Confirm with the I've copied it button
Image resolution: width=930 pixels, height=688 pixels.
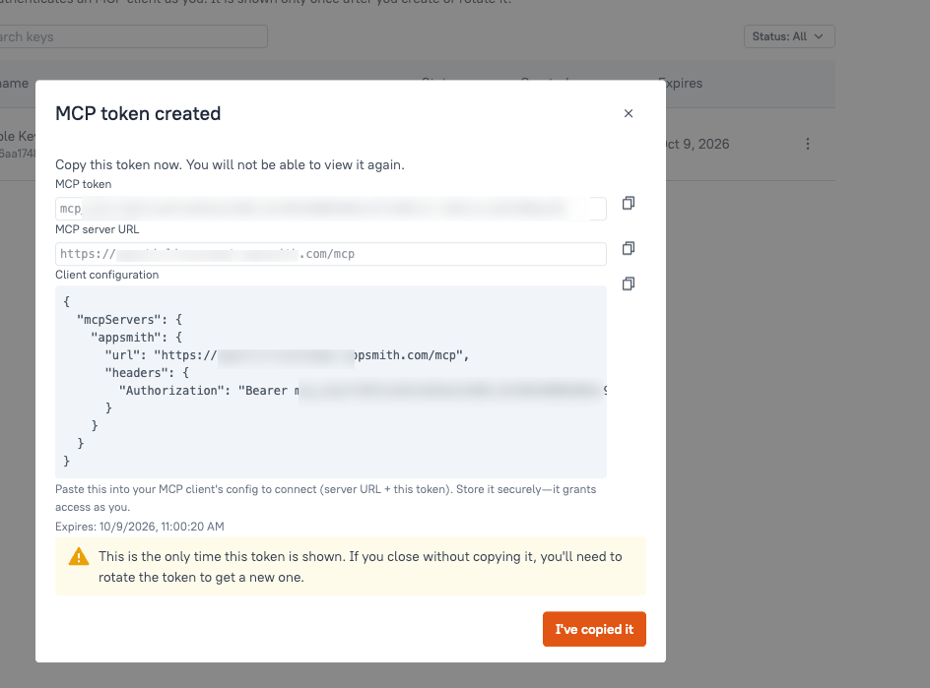point(594,629)
